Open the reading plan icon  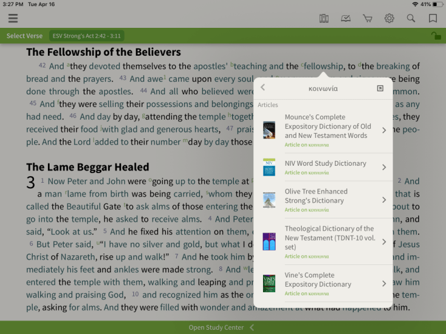pos(345,18)
